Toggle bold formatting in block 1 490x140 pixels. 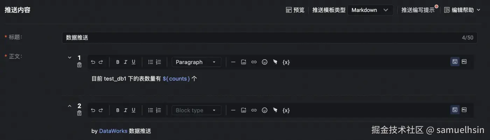(x=118, y=62)
